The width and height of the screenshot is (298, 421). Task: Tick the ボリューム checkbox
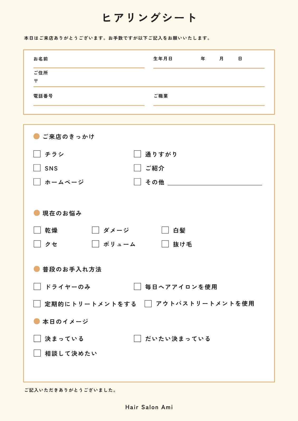click(x=95, y=244)
